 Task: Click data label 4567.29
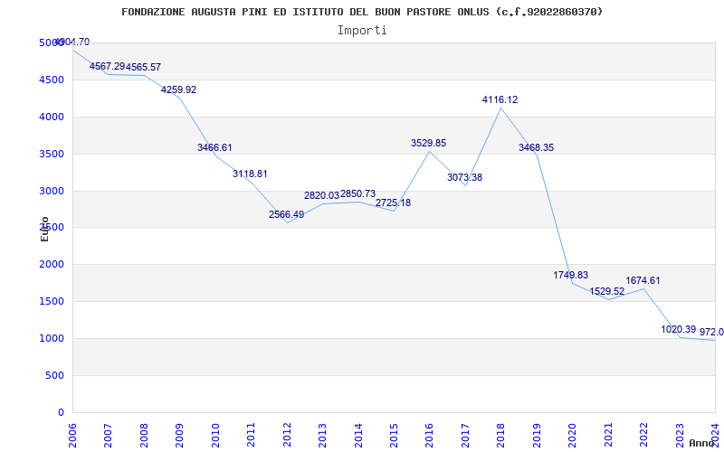point(107,66)
